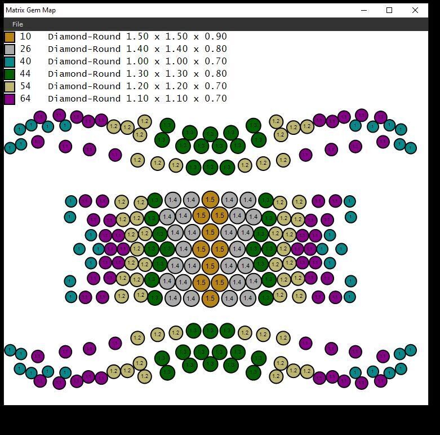This screenshot has width=440, height=435.
Task: Close the Matrix Gem Map window
Action: point(415,10)
